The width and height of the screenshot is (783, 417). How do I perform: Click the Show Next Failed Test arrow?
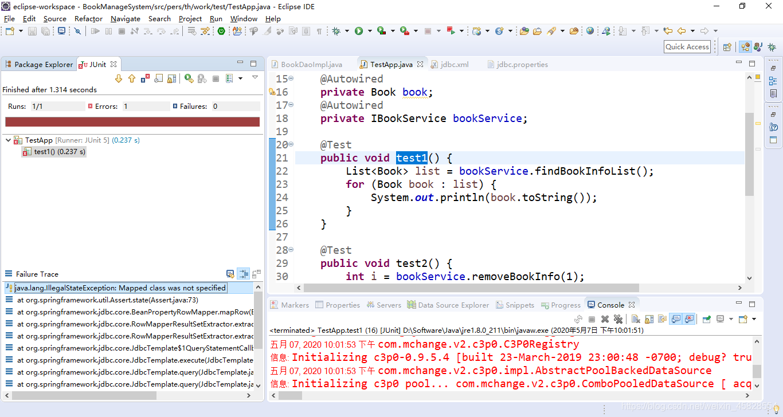pyautogui.click(x=119, y=78)
